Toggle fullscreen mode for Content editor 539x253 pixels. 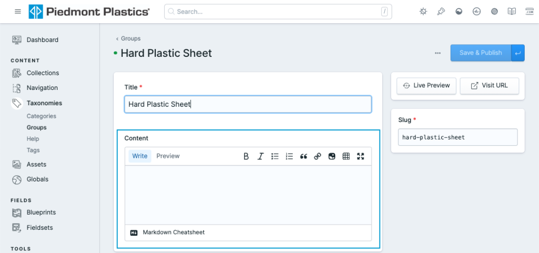coord(360,157)
